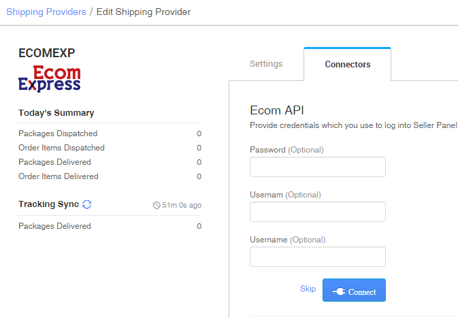Click into the Usernam input field

click(x=317, y=212)
